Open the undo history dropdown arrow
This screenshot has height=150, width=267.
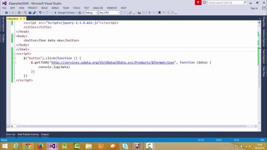[x=43, y=13]
